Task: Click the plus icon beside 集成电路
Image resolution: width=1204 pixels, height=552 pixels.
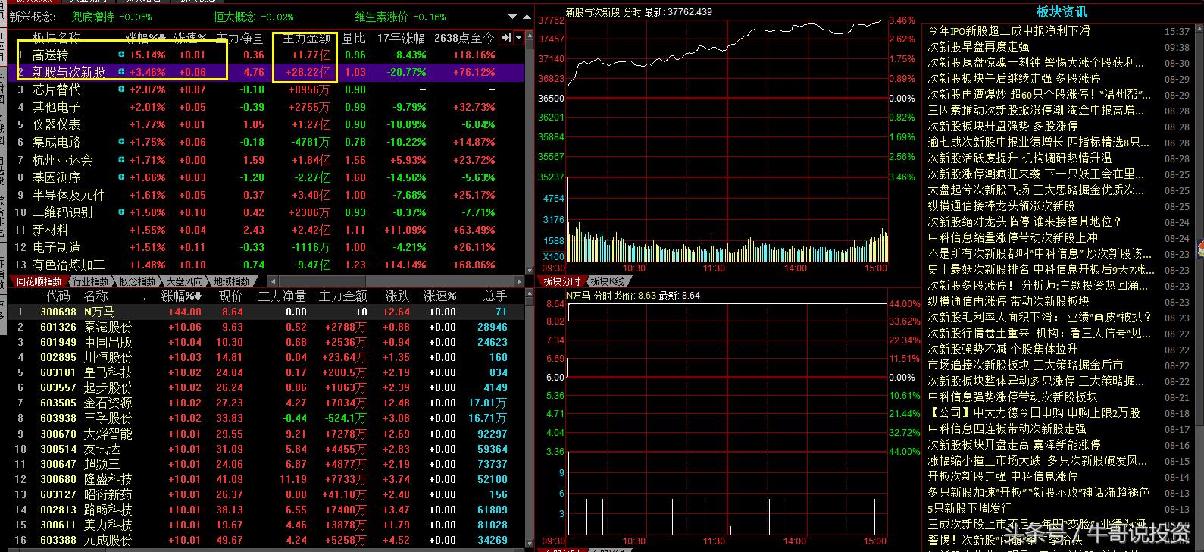Action: (121, 142)
